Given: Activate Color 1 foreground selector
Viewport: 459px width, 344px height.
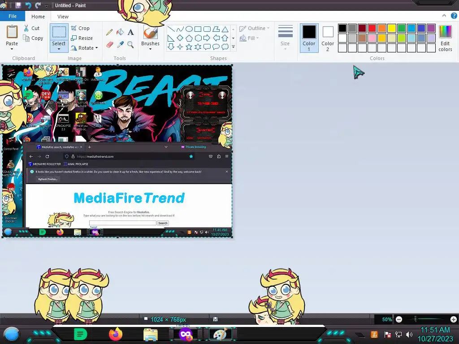Looking at the screenshot, I should 309,38.
